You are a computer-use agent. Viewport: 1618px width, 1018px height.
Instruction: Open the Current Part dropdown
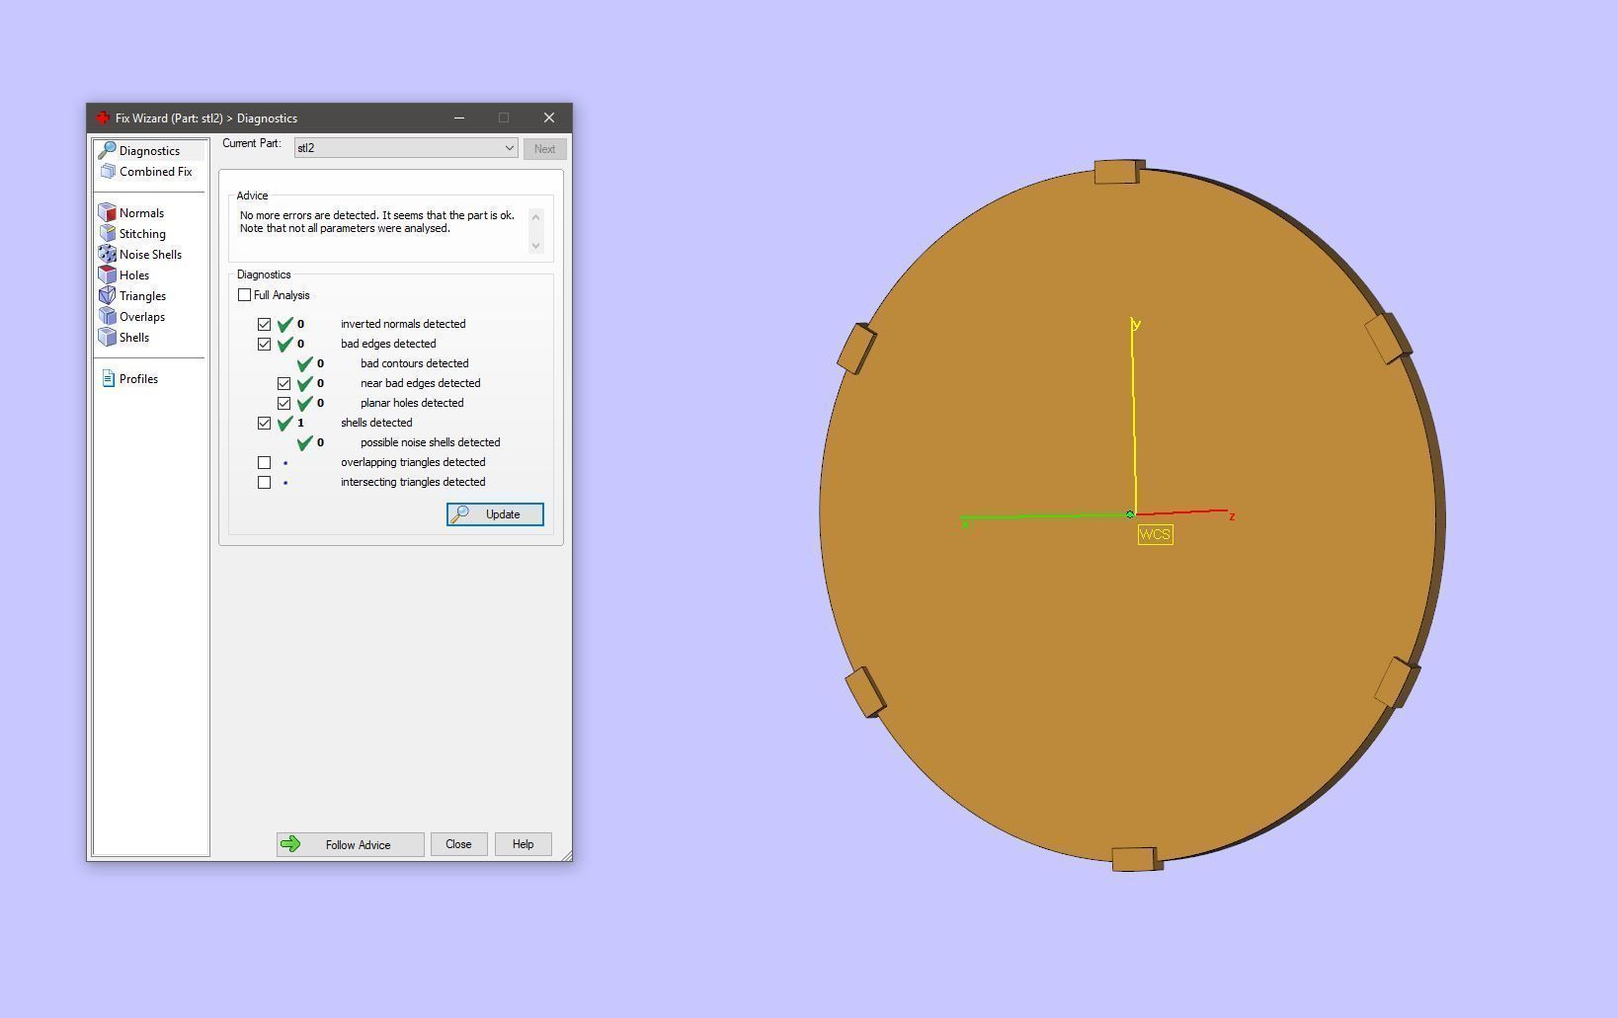point(406,148)
